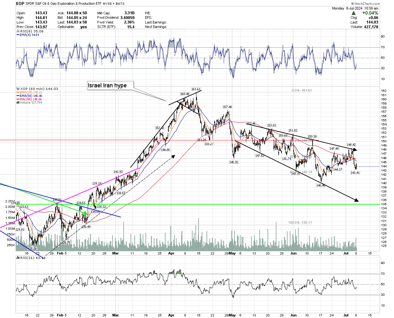Click the 'Next Earnings:' label

point(156,27)
